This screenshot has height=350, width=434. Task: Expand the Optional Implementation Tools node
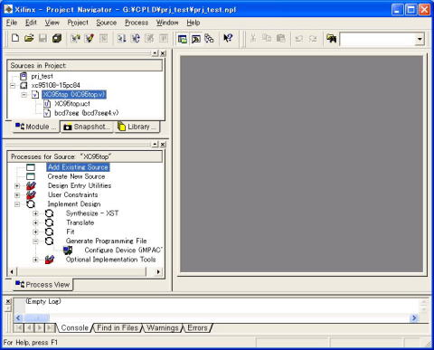[x=35, y=260]
